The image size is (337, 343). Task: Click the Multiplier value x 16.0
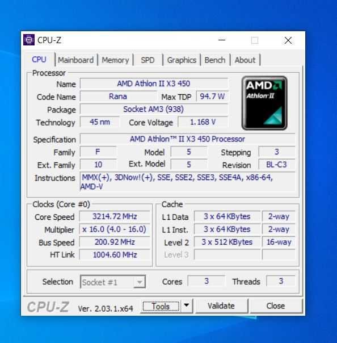pyautogui.click(x=115, y=229)
